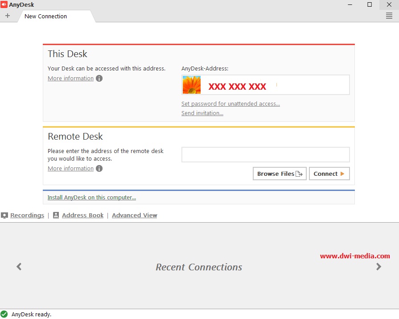The image size is (399, 319).
Task: Open the hamburger main menu
Action: pyautogui.click(x=389, y=16)
